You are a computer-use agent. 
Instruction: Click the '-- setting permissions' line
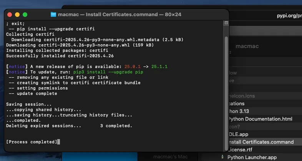38,88
